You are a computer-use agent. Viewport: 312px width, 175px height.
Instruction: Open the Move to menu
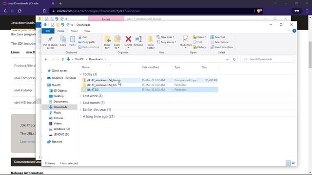click(x=107, y=42)
